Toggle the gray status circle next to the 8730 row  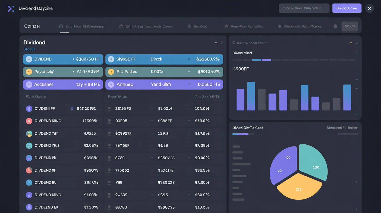click(109, 158)
